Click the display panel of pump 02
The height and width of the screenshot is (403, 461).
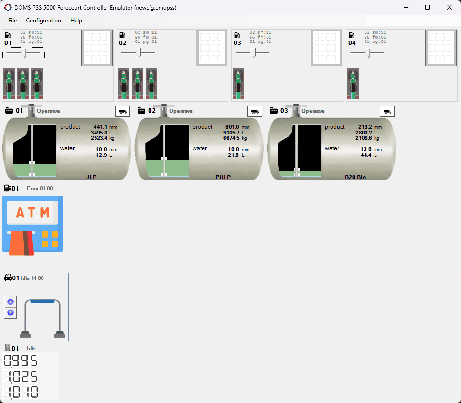(211, 48)
